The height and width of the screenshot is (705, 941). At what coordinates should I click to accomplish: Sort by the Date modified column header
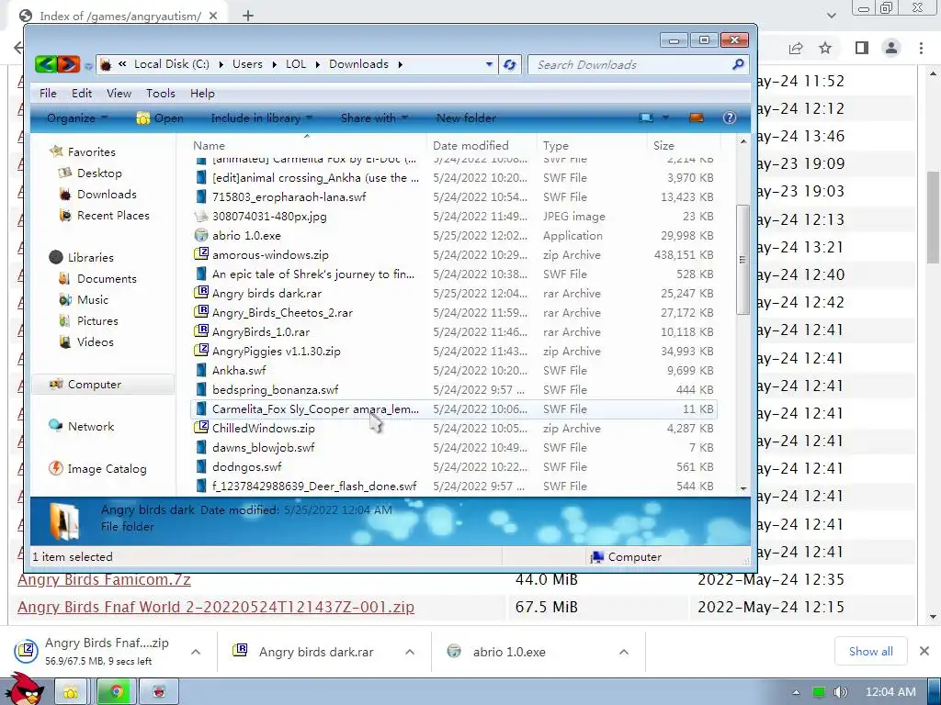coord(470,146)
